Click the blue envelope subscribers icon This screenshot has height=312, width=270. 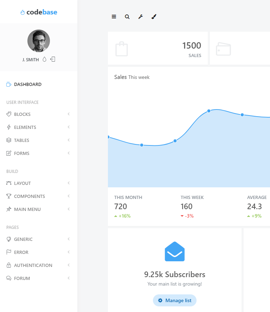(x=175, y=252)
